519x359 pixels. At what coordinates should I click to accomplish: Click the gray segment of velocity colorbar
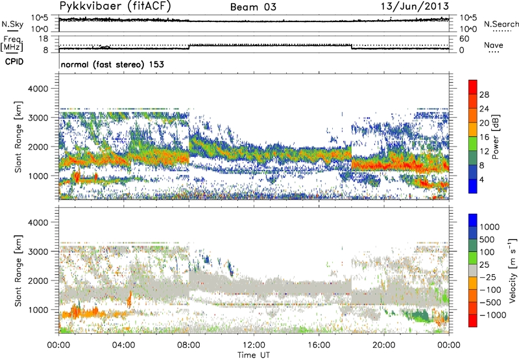tap(473, 270)
